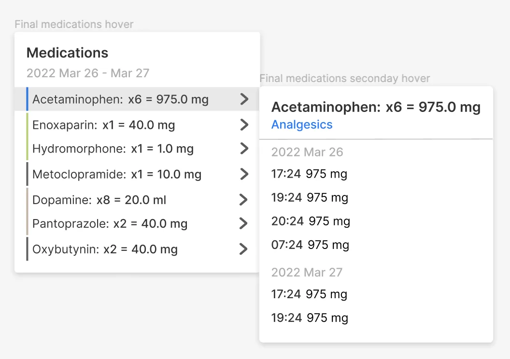Select Metoclopramide: x1 = 10.0 mg row text
The height and width of the screenshot is (359, 510).
117,175
